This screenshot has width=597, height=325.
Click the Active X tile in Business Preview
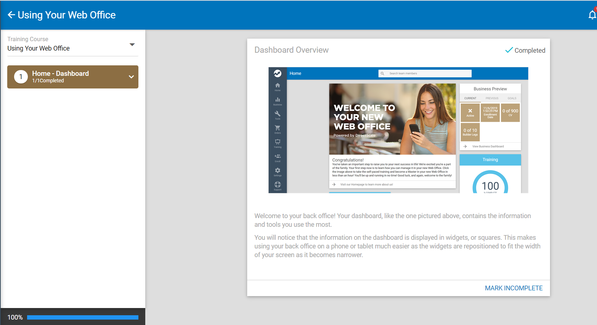(470, 113)
